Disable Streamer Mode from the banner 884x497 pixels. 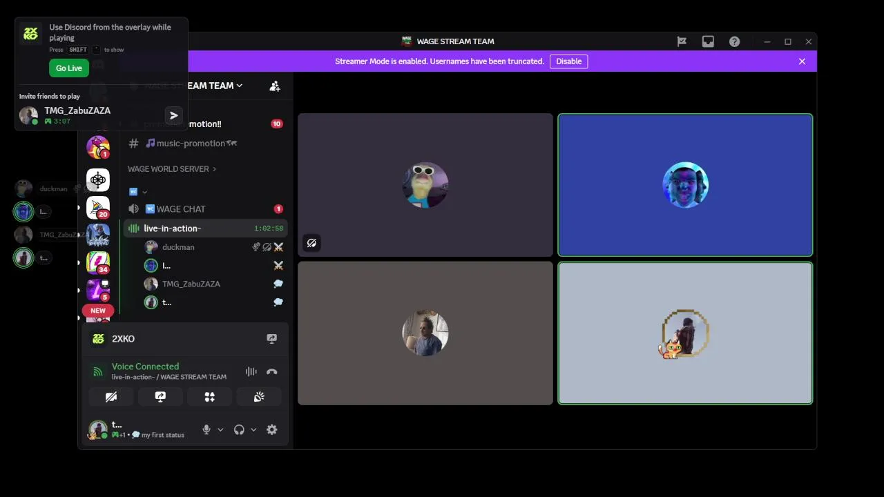click(568, 61)
